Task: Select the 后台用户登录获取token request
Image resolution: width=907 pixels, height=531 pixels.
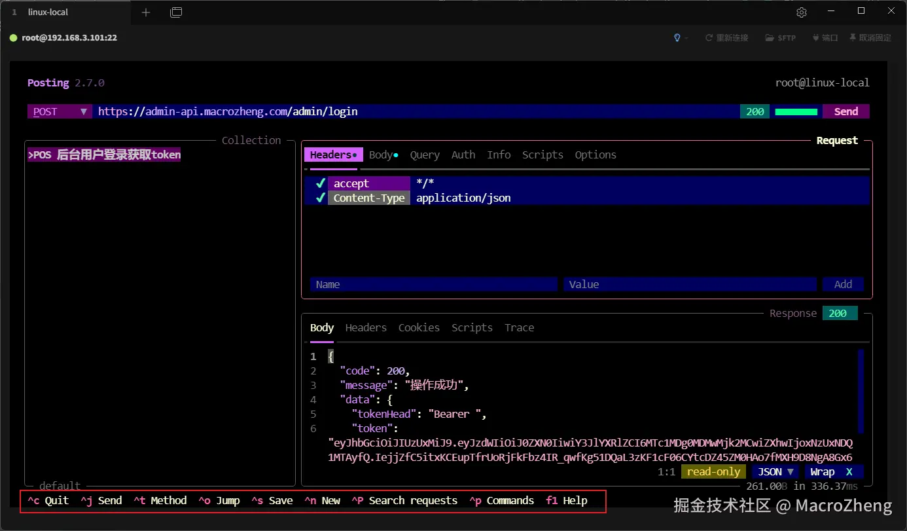Action: pos(105,155)
